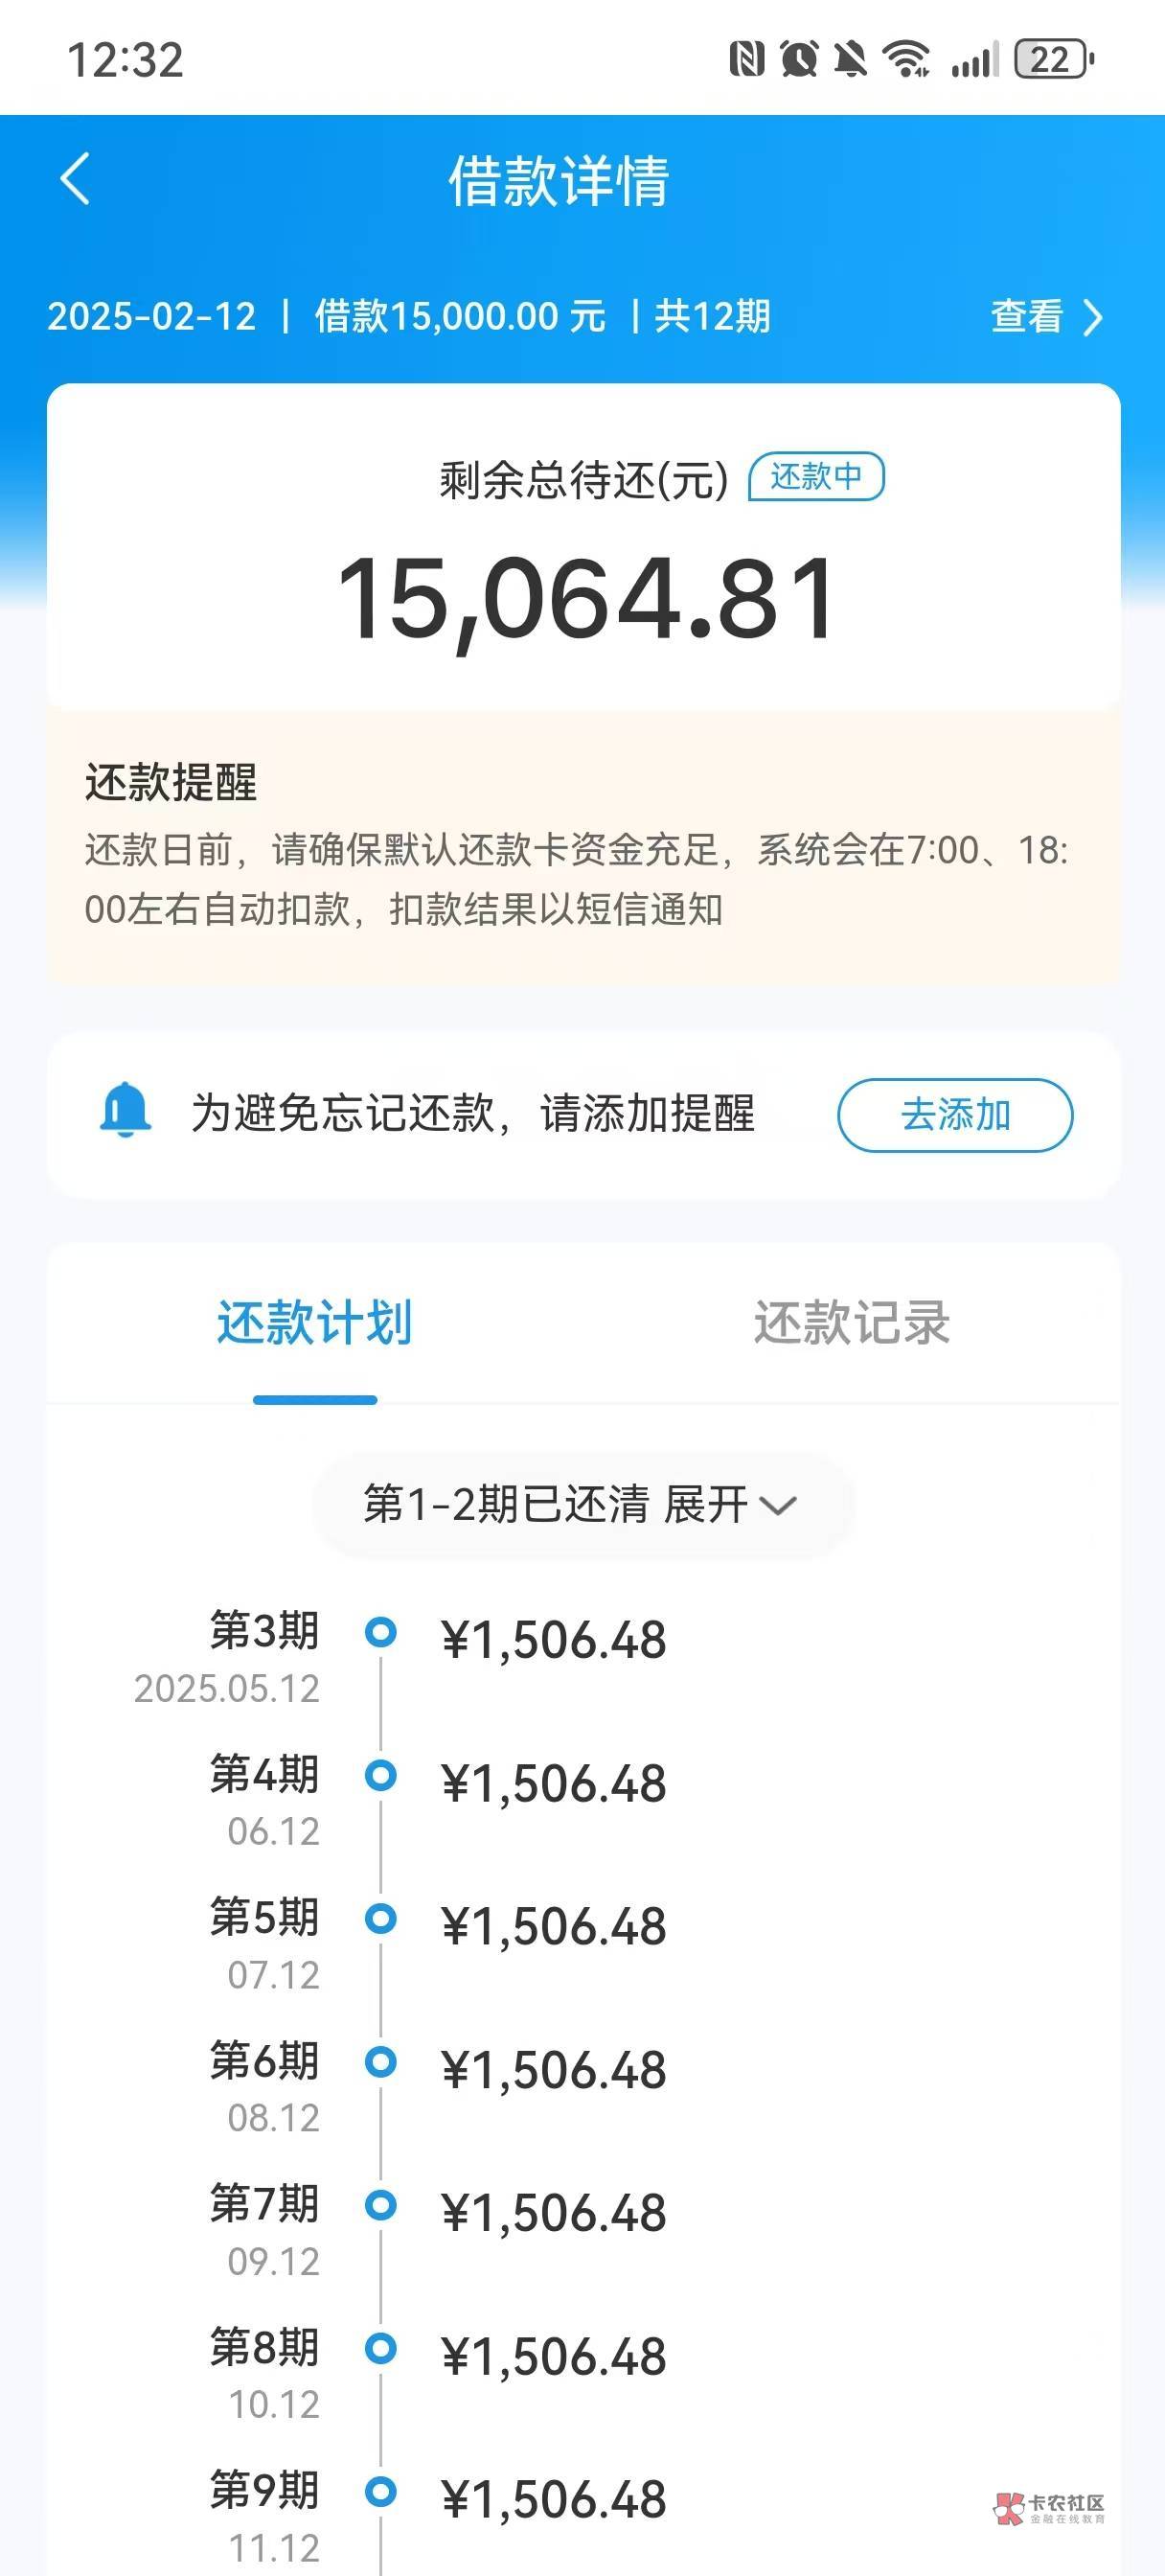
Task: Tap the remaining balance 15,064.81
Action: 586,599
